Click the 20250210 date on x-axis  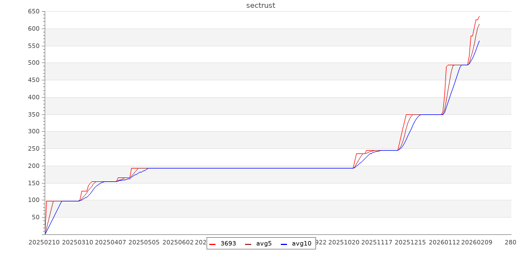[45, 242]
